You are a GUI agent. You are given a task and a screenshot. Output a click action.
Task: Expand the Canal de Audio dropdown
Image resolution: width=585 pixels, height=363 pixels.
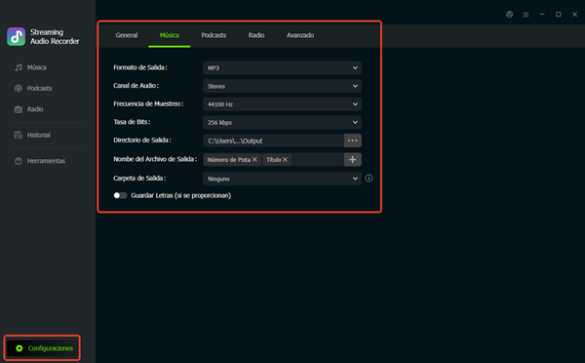pos(282,86)
